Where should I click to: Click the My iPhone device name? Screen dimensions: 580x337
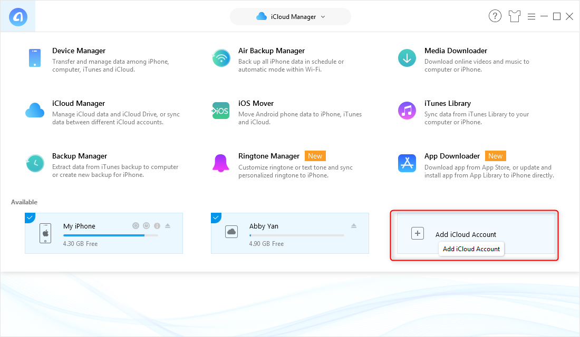[x=79, y=226]
